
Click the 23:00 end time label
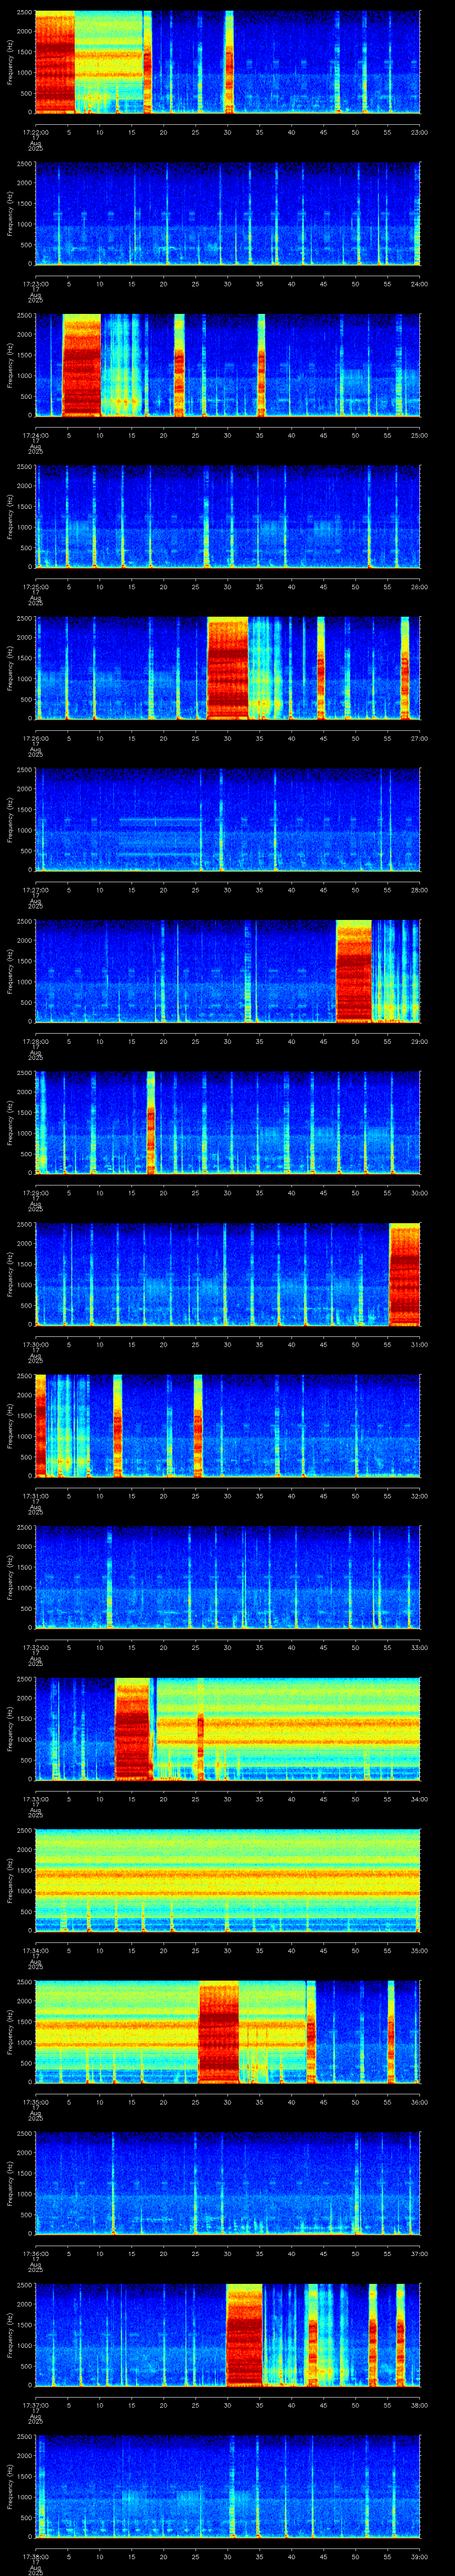(x=420, y=132)
